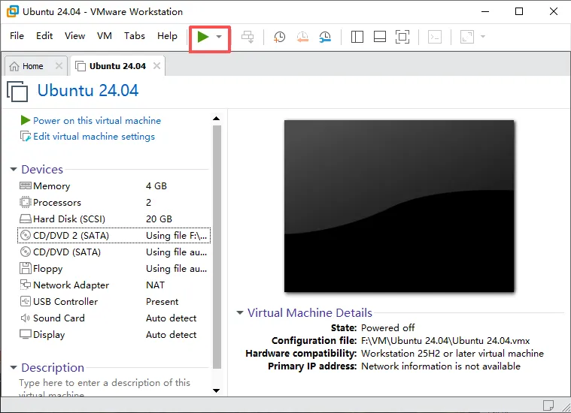The width and height of the screenshot is (571, 413).
Task: Click the Sound Card speaker icon
Action: [x=25, y=318]
